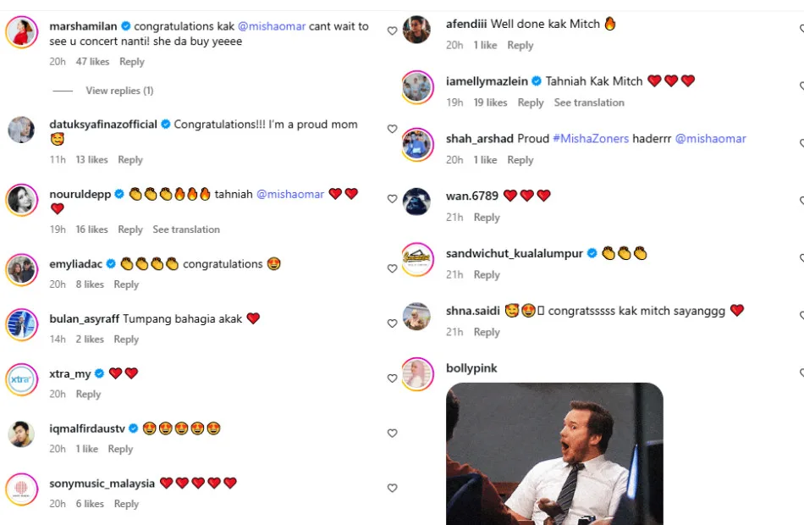Open sonymusic_malaysia's avatar

(21, 489)
